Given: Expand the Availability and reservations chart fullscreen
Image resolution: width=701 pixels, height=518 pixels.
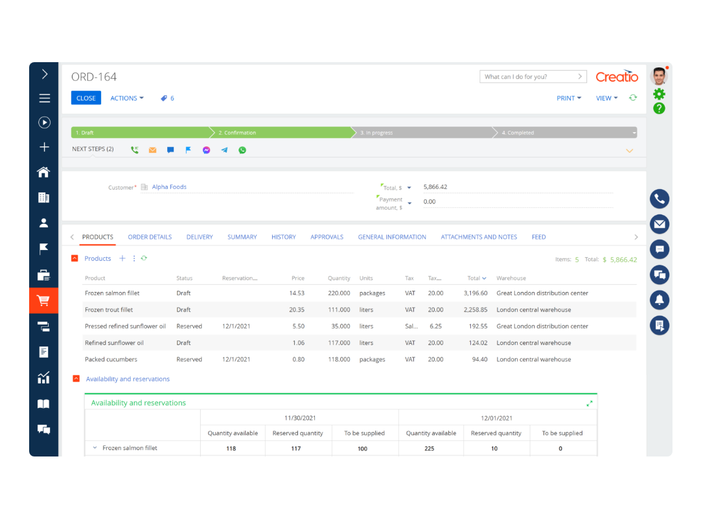Looking at the screenshot, I should tap(590, 403).
